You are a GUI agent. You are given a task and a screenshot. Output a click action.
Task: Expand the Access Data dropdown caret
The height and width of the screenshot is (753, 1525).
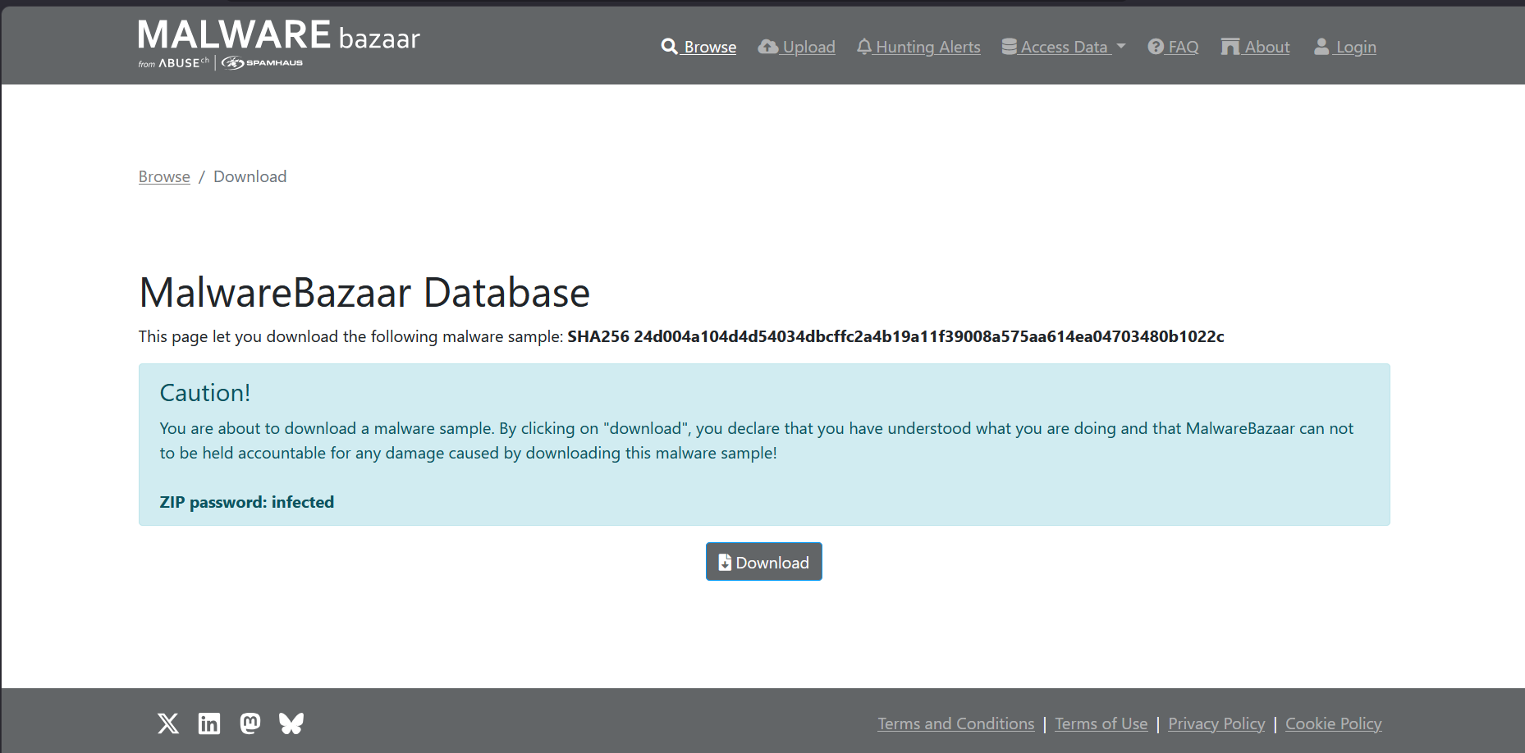click(1121, 47)
